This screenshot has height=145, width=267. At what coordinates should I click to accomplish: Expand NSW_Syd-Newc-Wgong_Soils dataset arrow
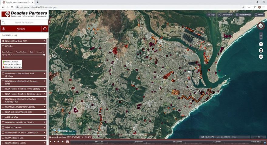tap(44, 112)
